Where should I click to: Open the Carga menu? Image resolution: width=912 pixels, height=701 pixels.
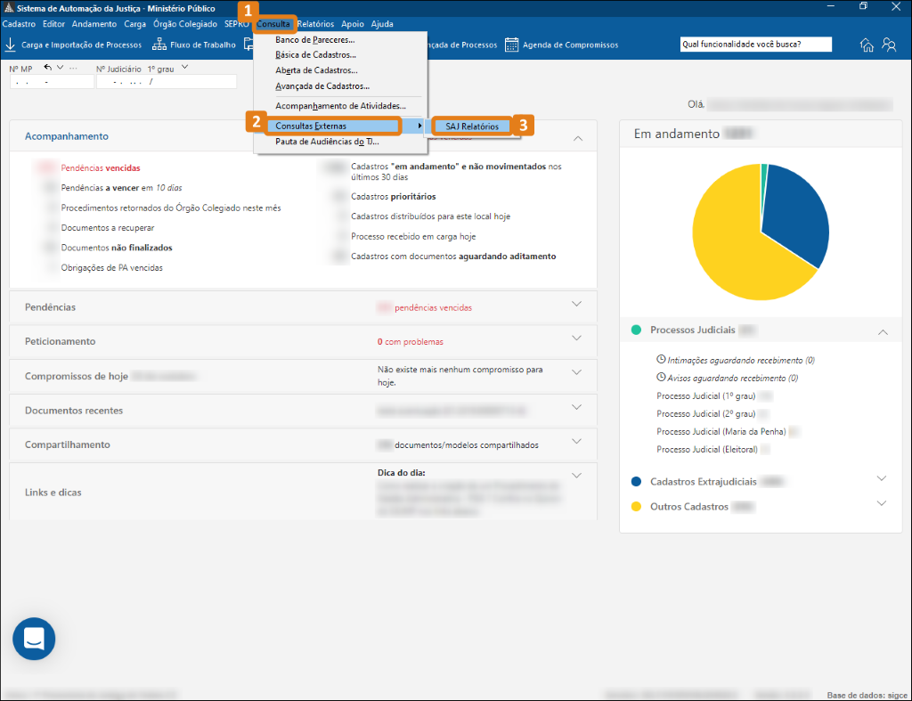click(x=135, y=24)
